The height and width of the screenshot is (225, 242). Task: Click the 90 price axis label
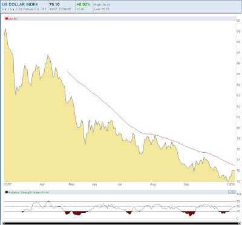coord(238,21)
